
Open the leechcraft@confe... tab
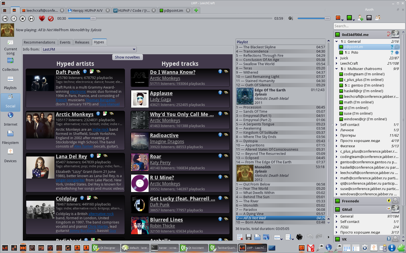tap(42, 10)
